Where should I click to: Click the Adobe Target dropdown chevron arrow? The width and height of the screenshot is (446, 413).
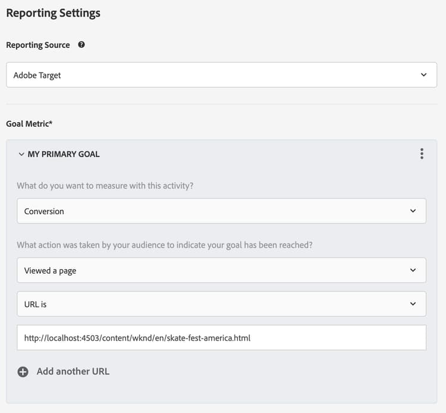[x=423, y=75]
